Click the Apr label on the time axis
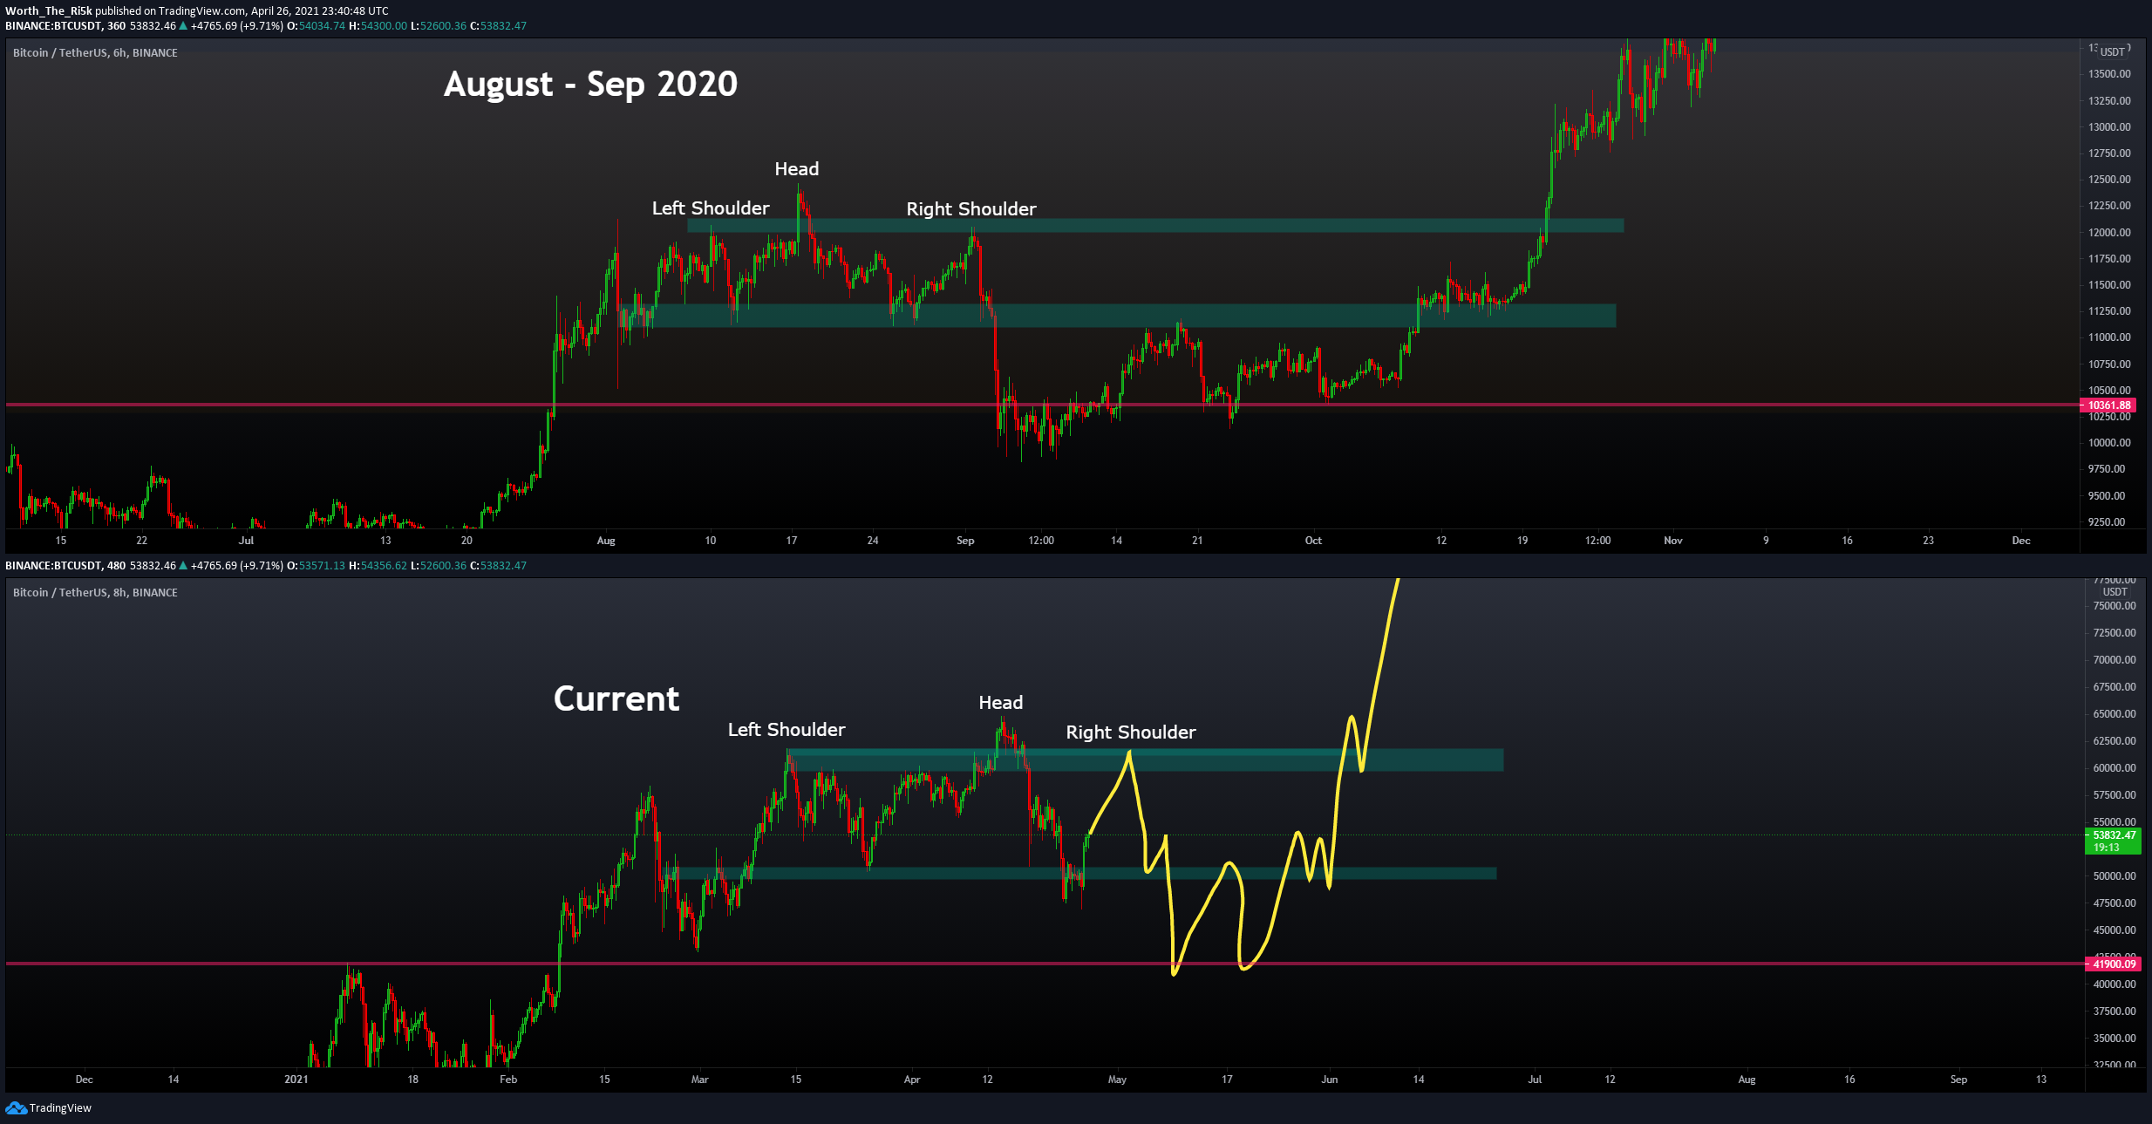 pos(912,1080)
